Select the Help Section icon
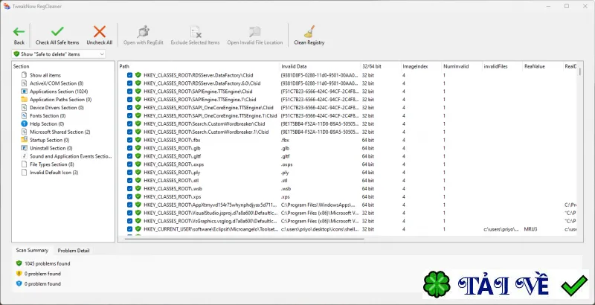Image resolution: width=595 pixels, height=305 pixels. coord(25,123)
